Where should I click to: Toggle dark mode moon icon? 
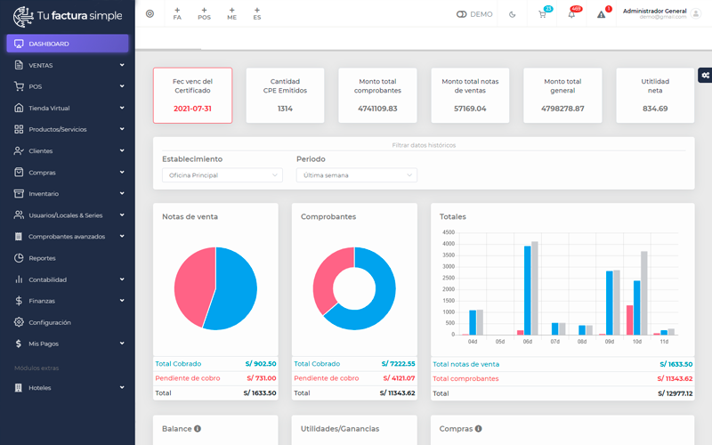point(513,14)
